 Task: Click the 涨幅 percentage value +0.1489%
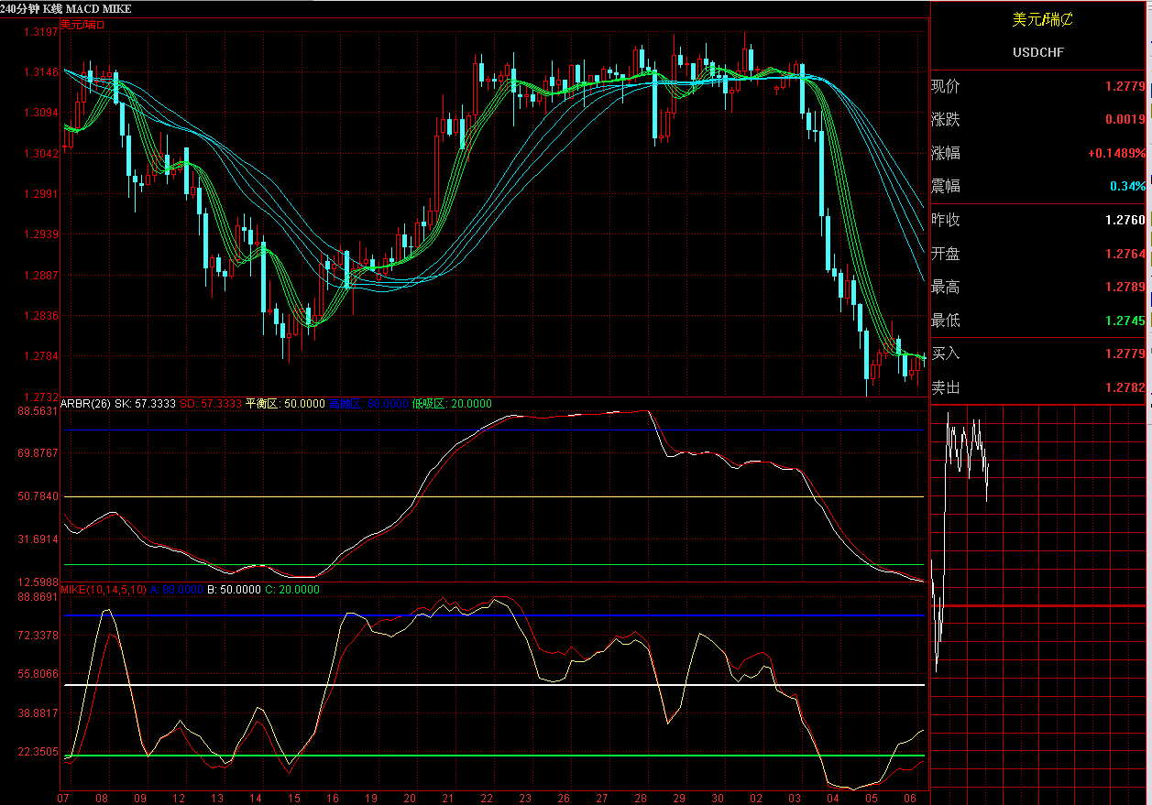coord(1116,153)
